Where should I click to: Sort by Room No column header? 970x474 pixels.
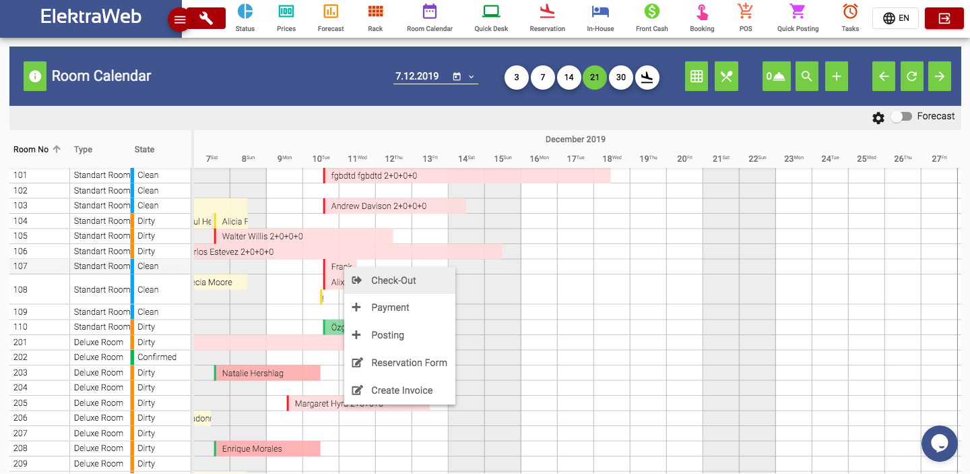pos(37,150)
